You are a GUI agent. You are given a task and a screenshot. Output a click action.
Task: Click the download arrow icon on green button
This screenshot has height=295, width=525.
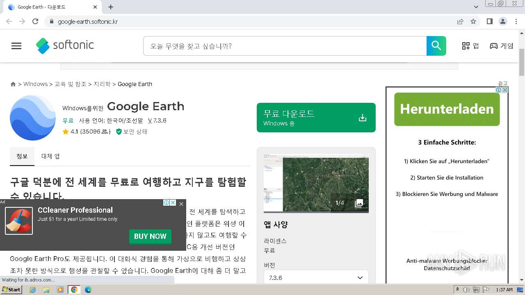coord(362,118)
